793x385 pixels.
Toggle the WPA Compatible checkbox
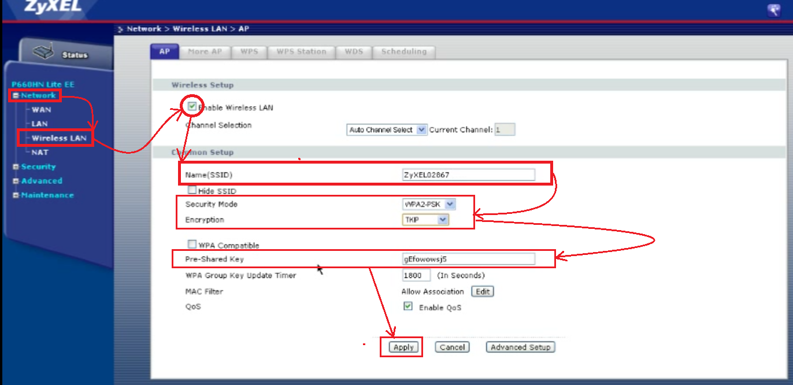192,245
